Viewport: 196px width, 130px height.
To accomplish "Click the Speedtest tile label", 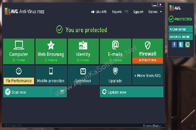I will (x=83, y=81).
